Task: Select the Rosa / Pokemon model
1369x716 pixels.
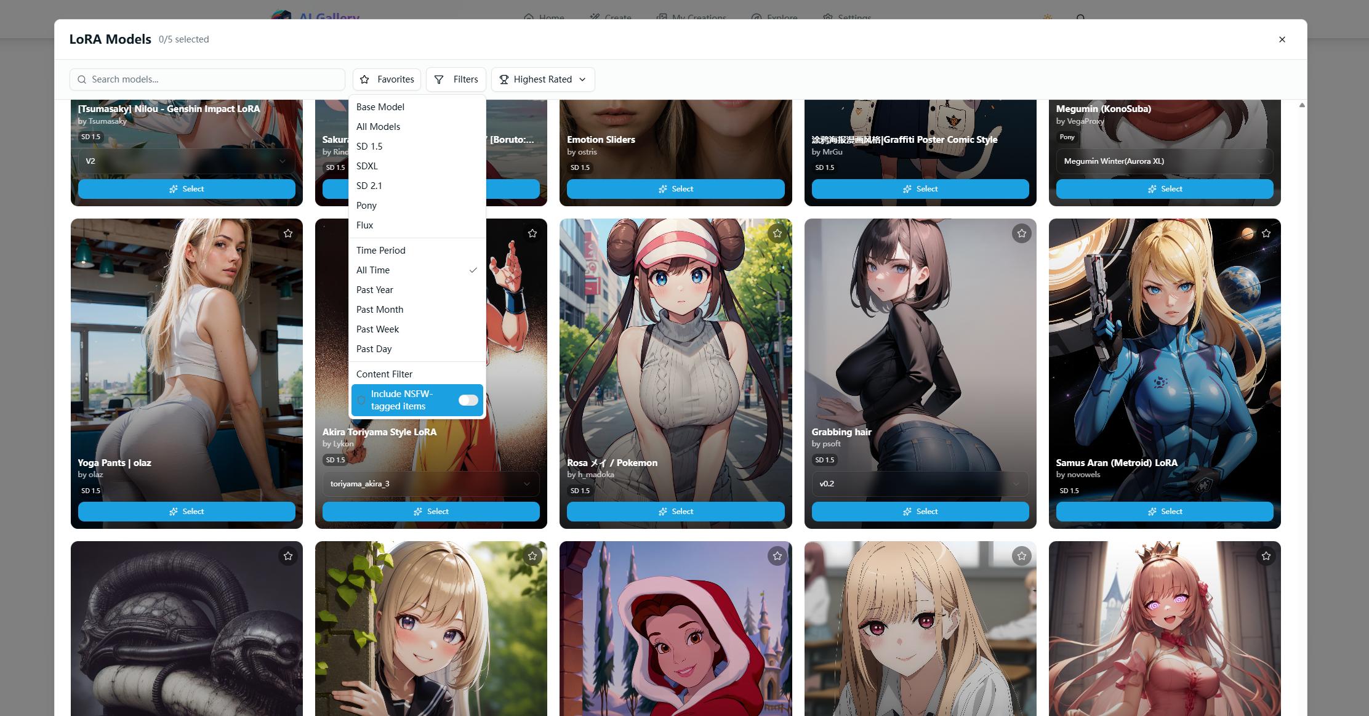Action: click(x=675, y=512)
